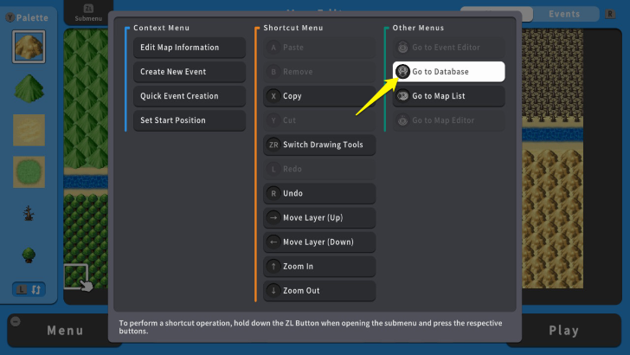The width and height of the screenshot is (630, 355).
Task: Select the grass patch tile in Palette
Action: (x=29, y=171)
